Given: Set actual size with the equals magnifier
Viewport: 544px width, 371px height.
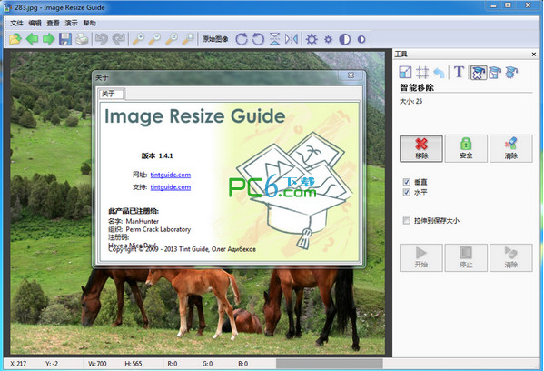Looking at the screenshot, I should click(x=172, y=39).
